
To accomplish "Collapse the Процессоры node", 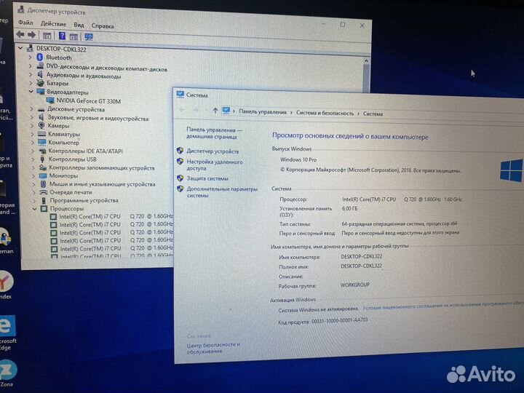I will click(x=34, y=209).
